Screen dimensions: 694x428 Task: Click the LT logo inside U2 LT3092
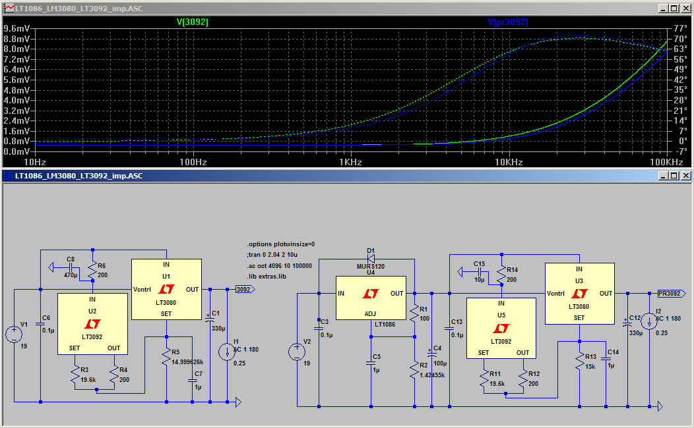click(x=92, y=324)
